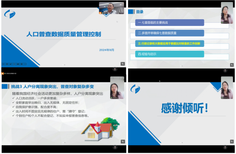Toggle muted microphone below the 目录 slide

pos(225,70)
